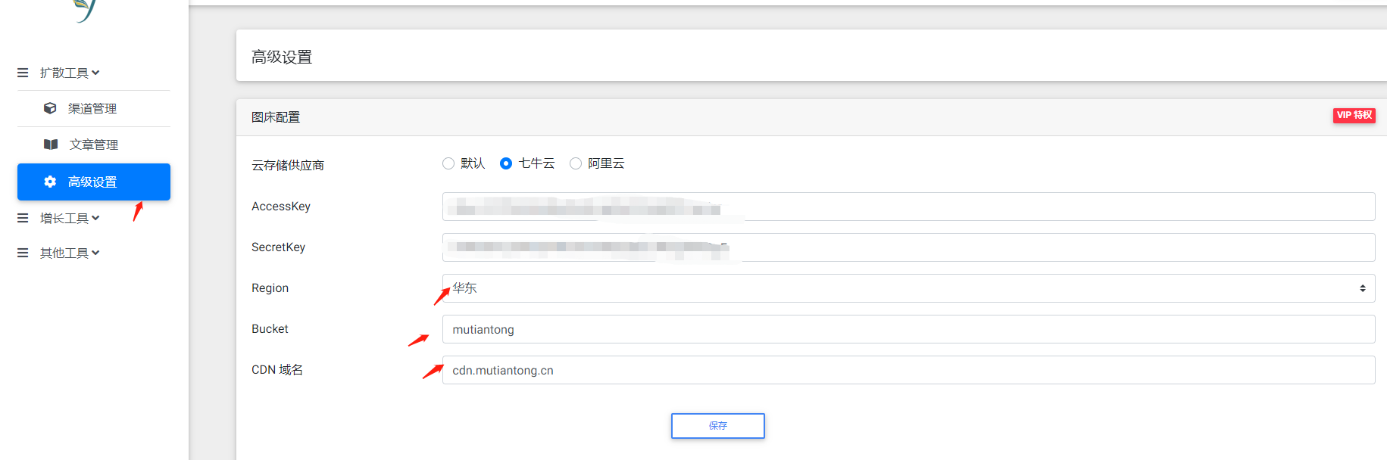
Task: Open 渠道管理 in the sidebar
Action: click(x=92, y=108)
